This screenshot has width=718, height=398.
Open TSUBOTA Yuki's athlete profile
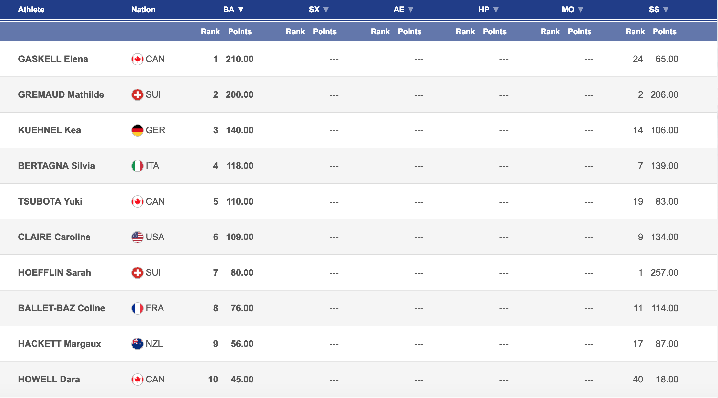50,201
